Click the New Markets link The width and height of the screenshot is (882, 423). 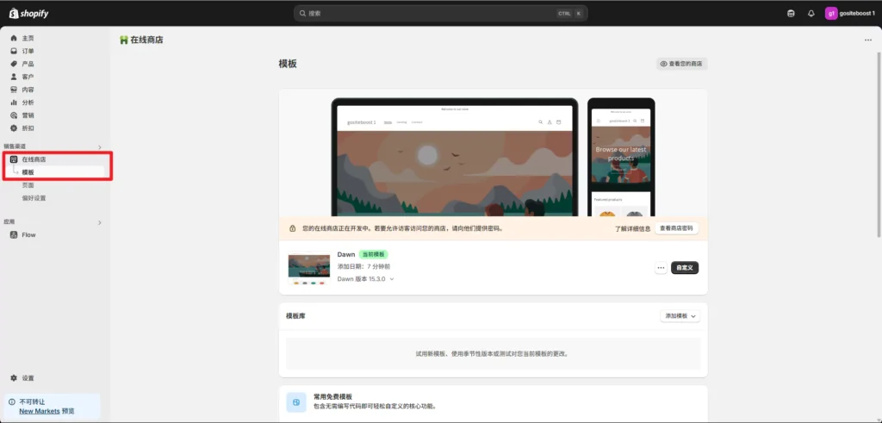pyautogui.click(x=39, y=411)
